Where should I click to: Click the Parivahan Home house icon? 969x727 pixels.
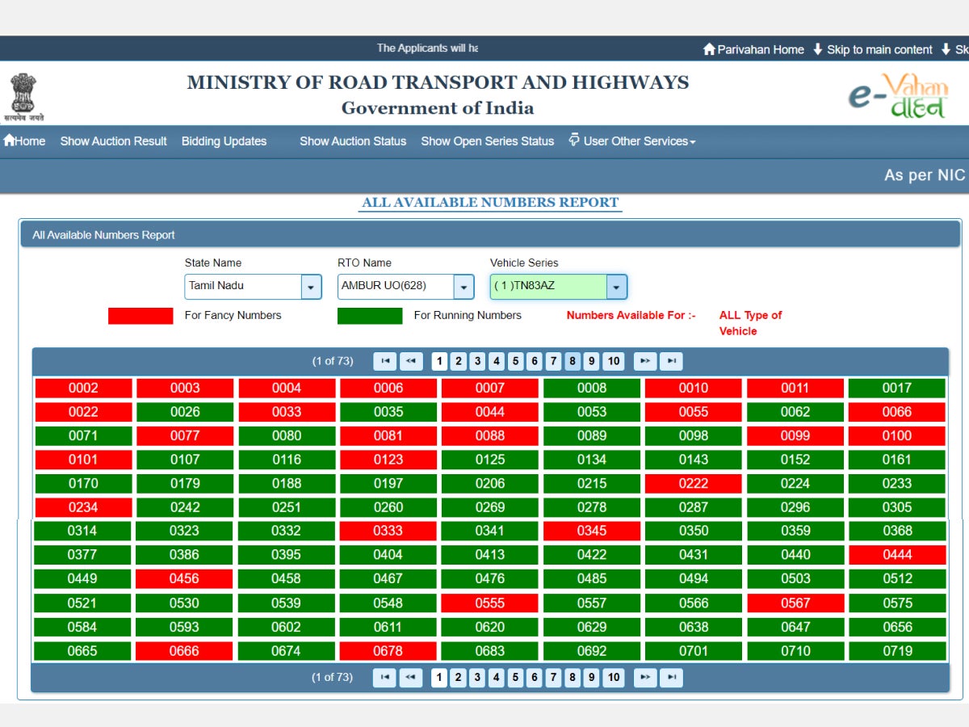click(x=709, y=49)
